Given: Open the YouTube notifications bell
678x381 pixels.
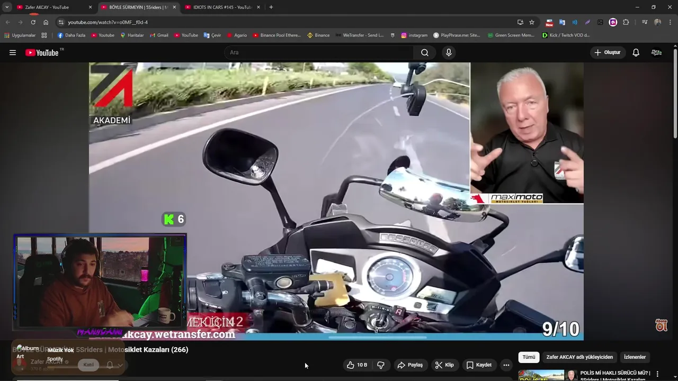Looking at the screenshot, I should (x=636, y=52).
